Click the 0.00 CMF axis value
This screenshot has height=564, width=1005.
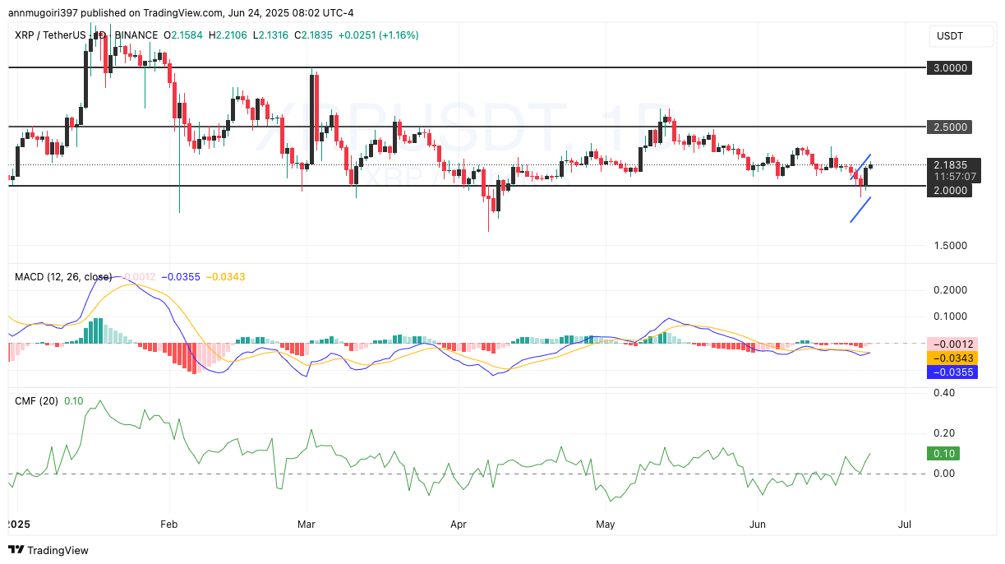pos(943,474)
